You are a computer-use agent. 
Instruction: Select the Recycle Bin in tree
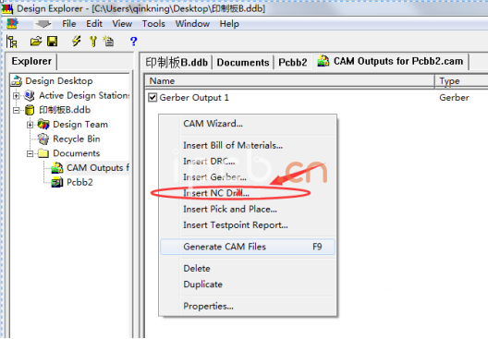(76, 139)
